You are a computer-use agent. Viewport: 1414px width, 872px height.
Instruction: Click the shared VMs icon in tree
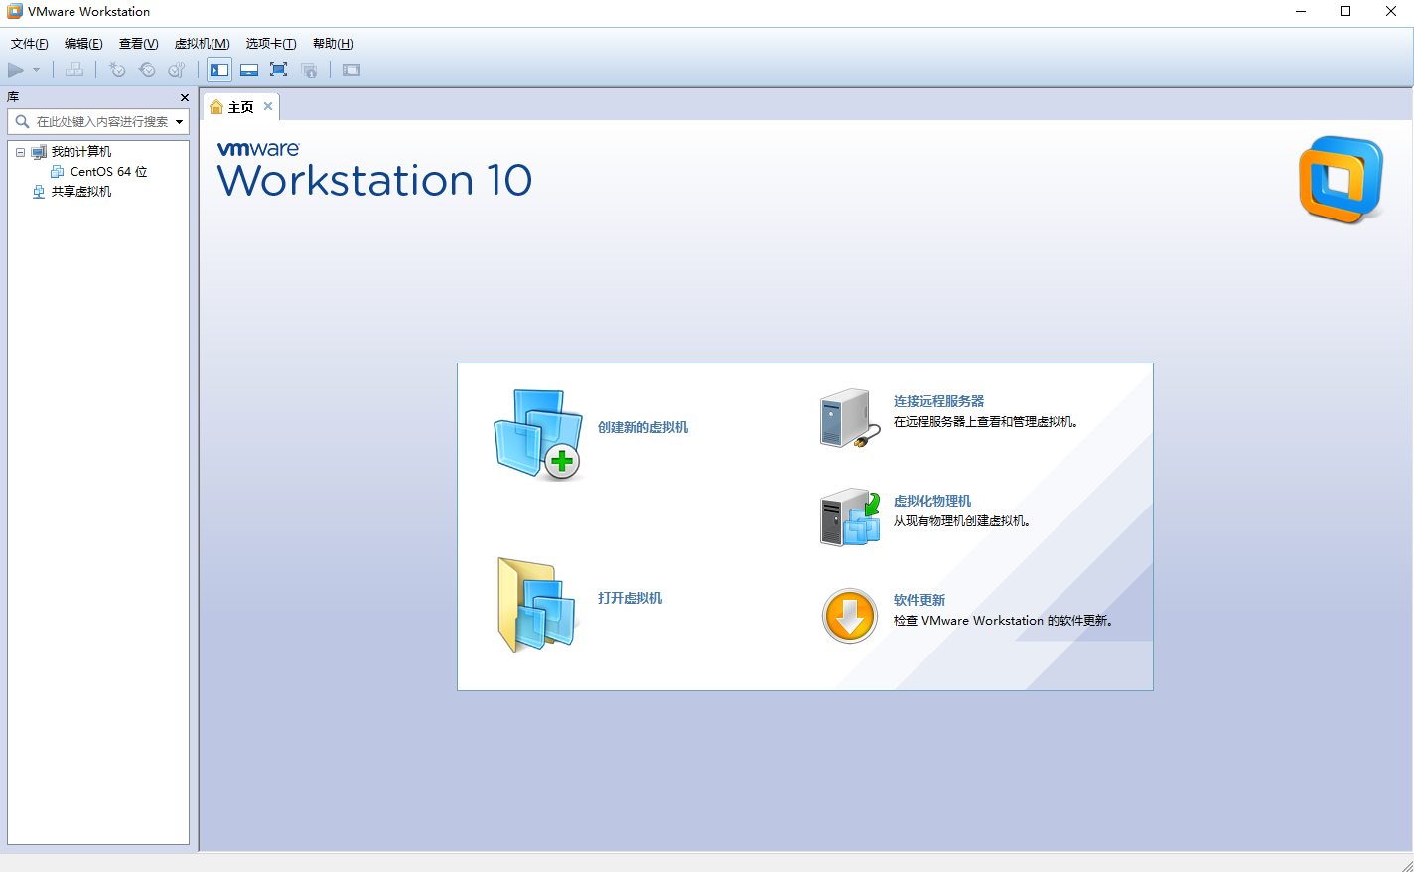(x=39, y=192)
